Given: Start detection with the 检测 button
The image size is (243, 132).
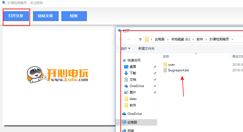Looking at the screenshot, I should (x=74, y=16).
